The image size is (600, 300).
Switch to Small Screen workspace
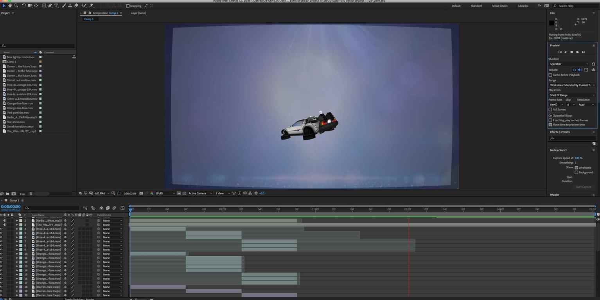click(500, 6)
